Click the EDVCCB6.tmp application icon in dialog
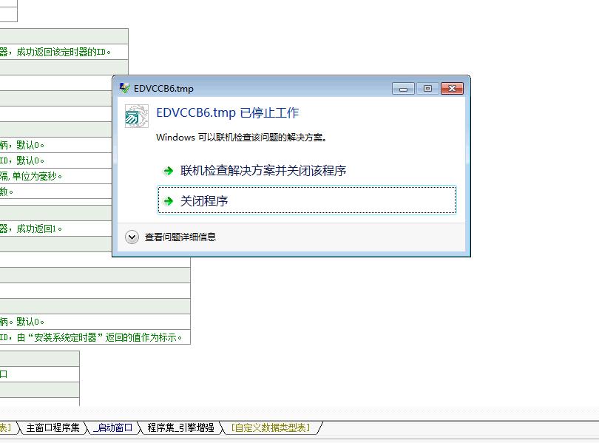The height and width of the screenshot is (443, 599). [136, 116]
